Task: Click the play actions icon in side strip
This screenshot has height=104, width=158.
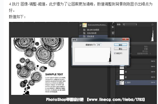Action: click(113, 27)
